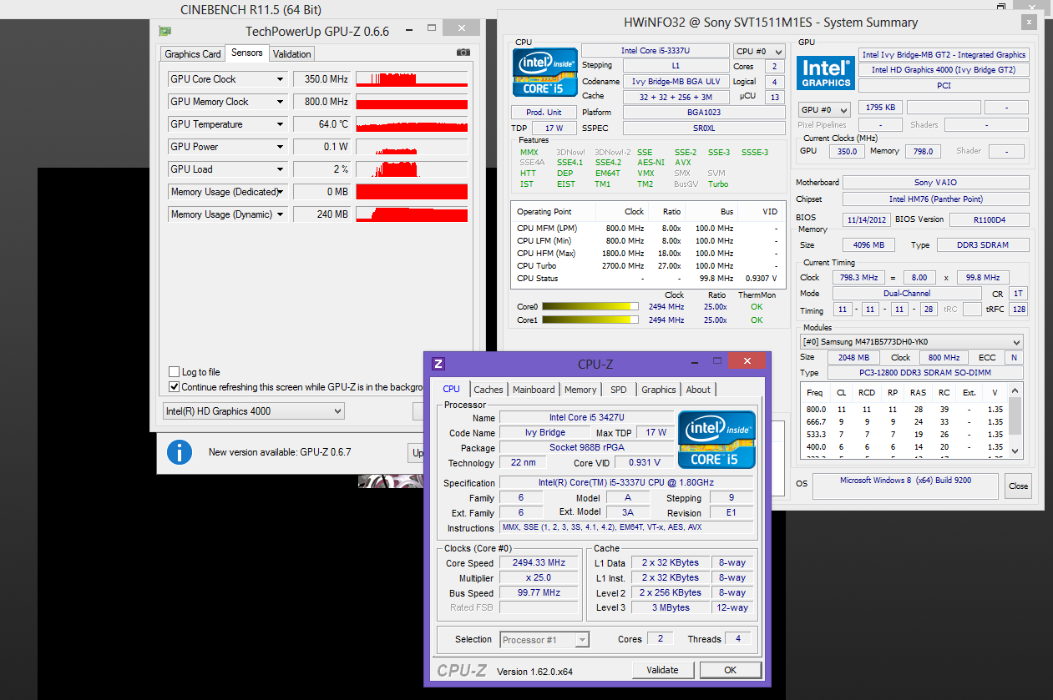1053x700 pixels.
Task: Click the Chipset Intel HM76 (Panther Point) field
Action: point(935,199)
